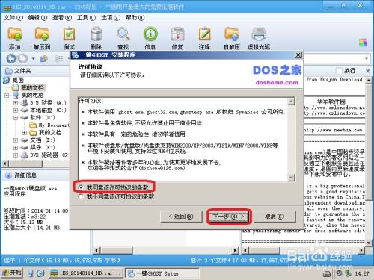This screenshot has width=374, height=280.
Task: Click the 测试 (Test) toolbar icon
Action: (x=69, y=38)
